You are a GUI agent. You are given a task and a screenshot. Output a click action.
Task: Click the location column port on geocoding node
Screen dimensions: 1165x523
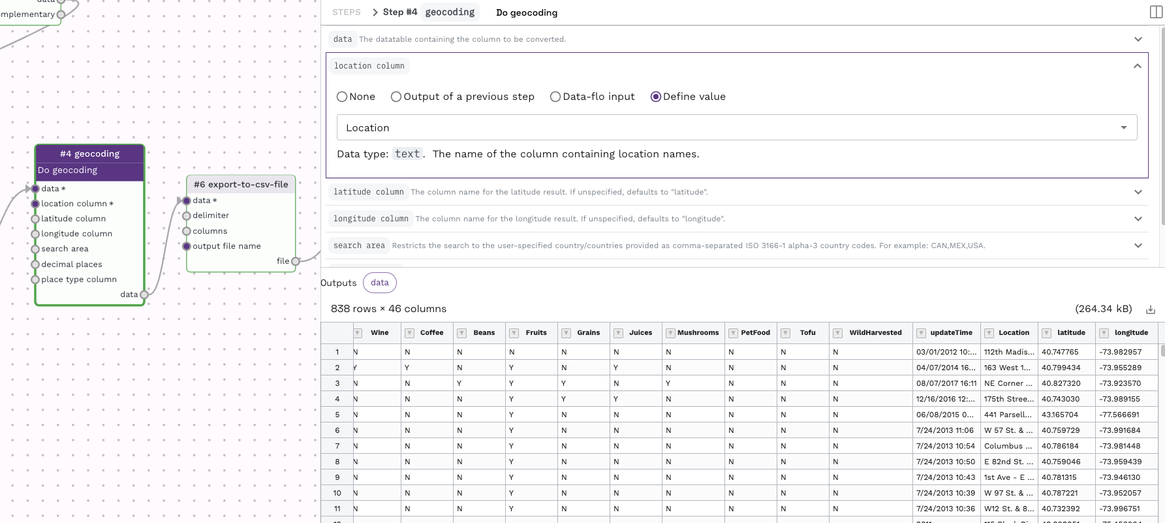coord(35,204)
